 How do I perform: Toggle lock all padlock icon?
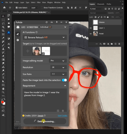click(108, 17)
